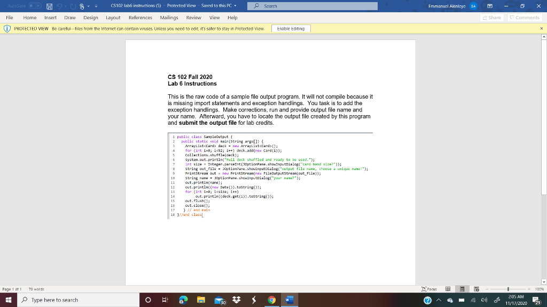Open Ribbon Display Options chevron
Viewport: 547px width, 307px height.
click(490, 6)
